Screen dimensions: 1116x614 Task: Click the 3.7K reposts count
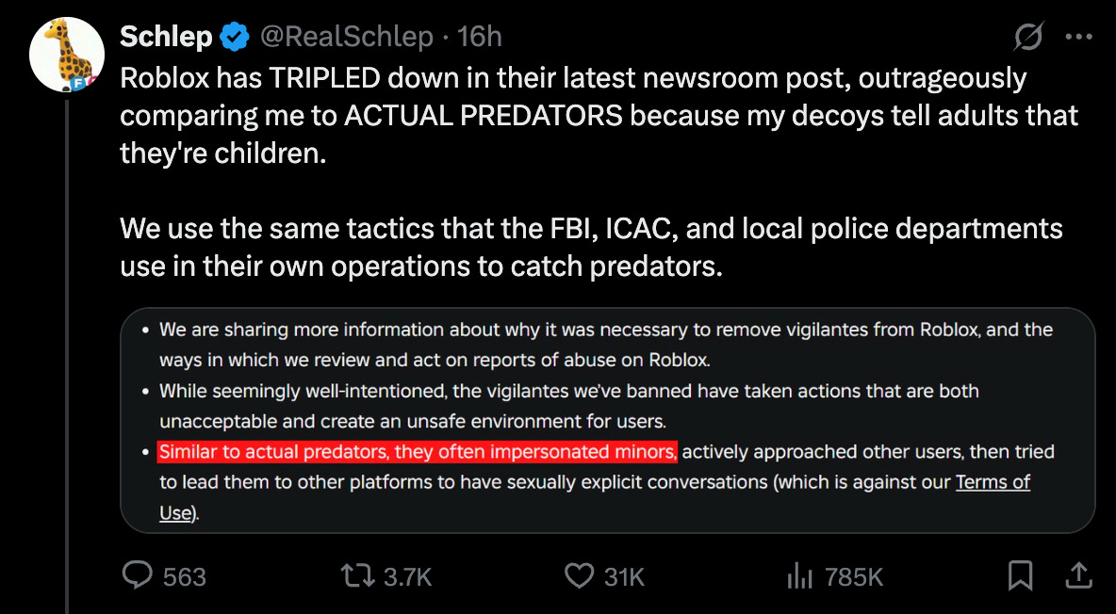click(x=408, y=577)
